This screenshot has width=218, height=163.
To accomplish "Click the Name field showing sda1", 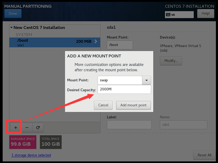I will (x=184, y=125).
